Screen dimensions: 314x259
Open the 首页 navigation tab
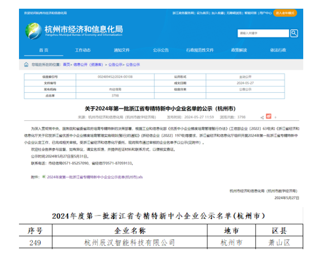(44, 50)
